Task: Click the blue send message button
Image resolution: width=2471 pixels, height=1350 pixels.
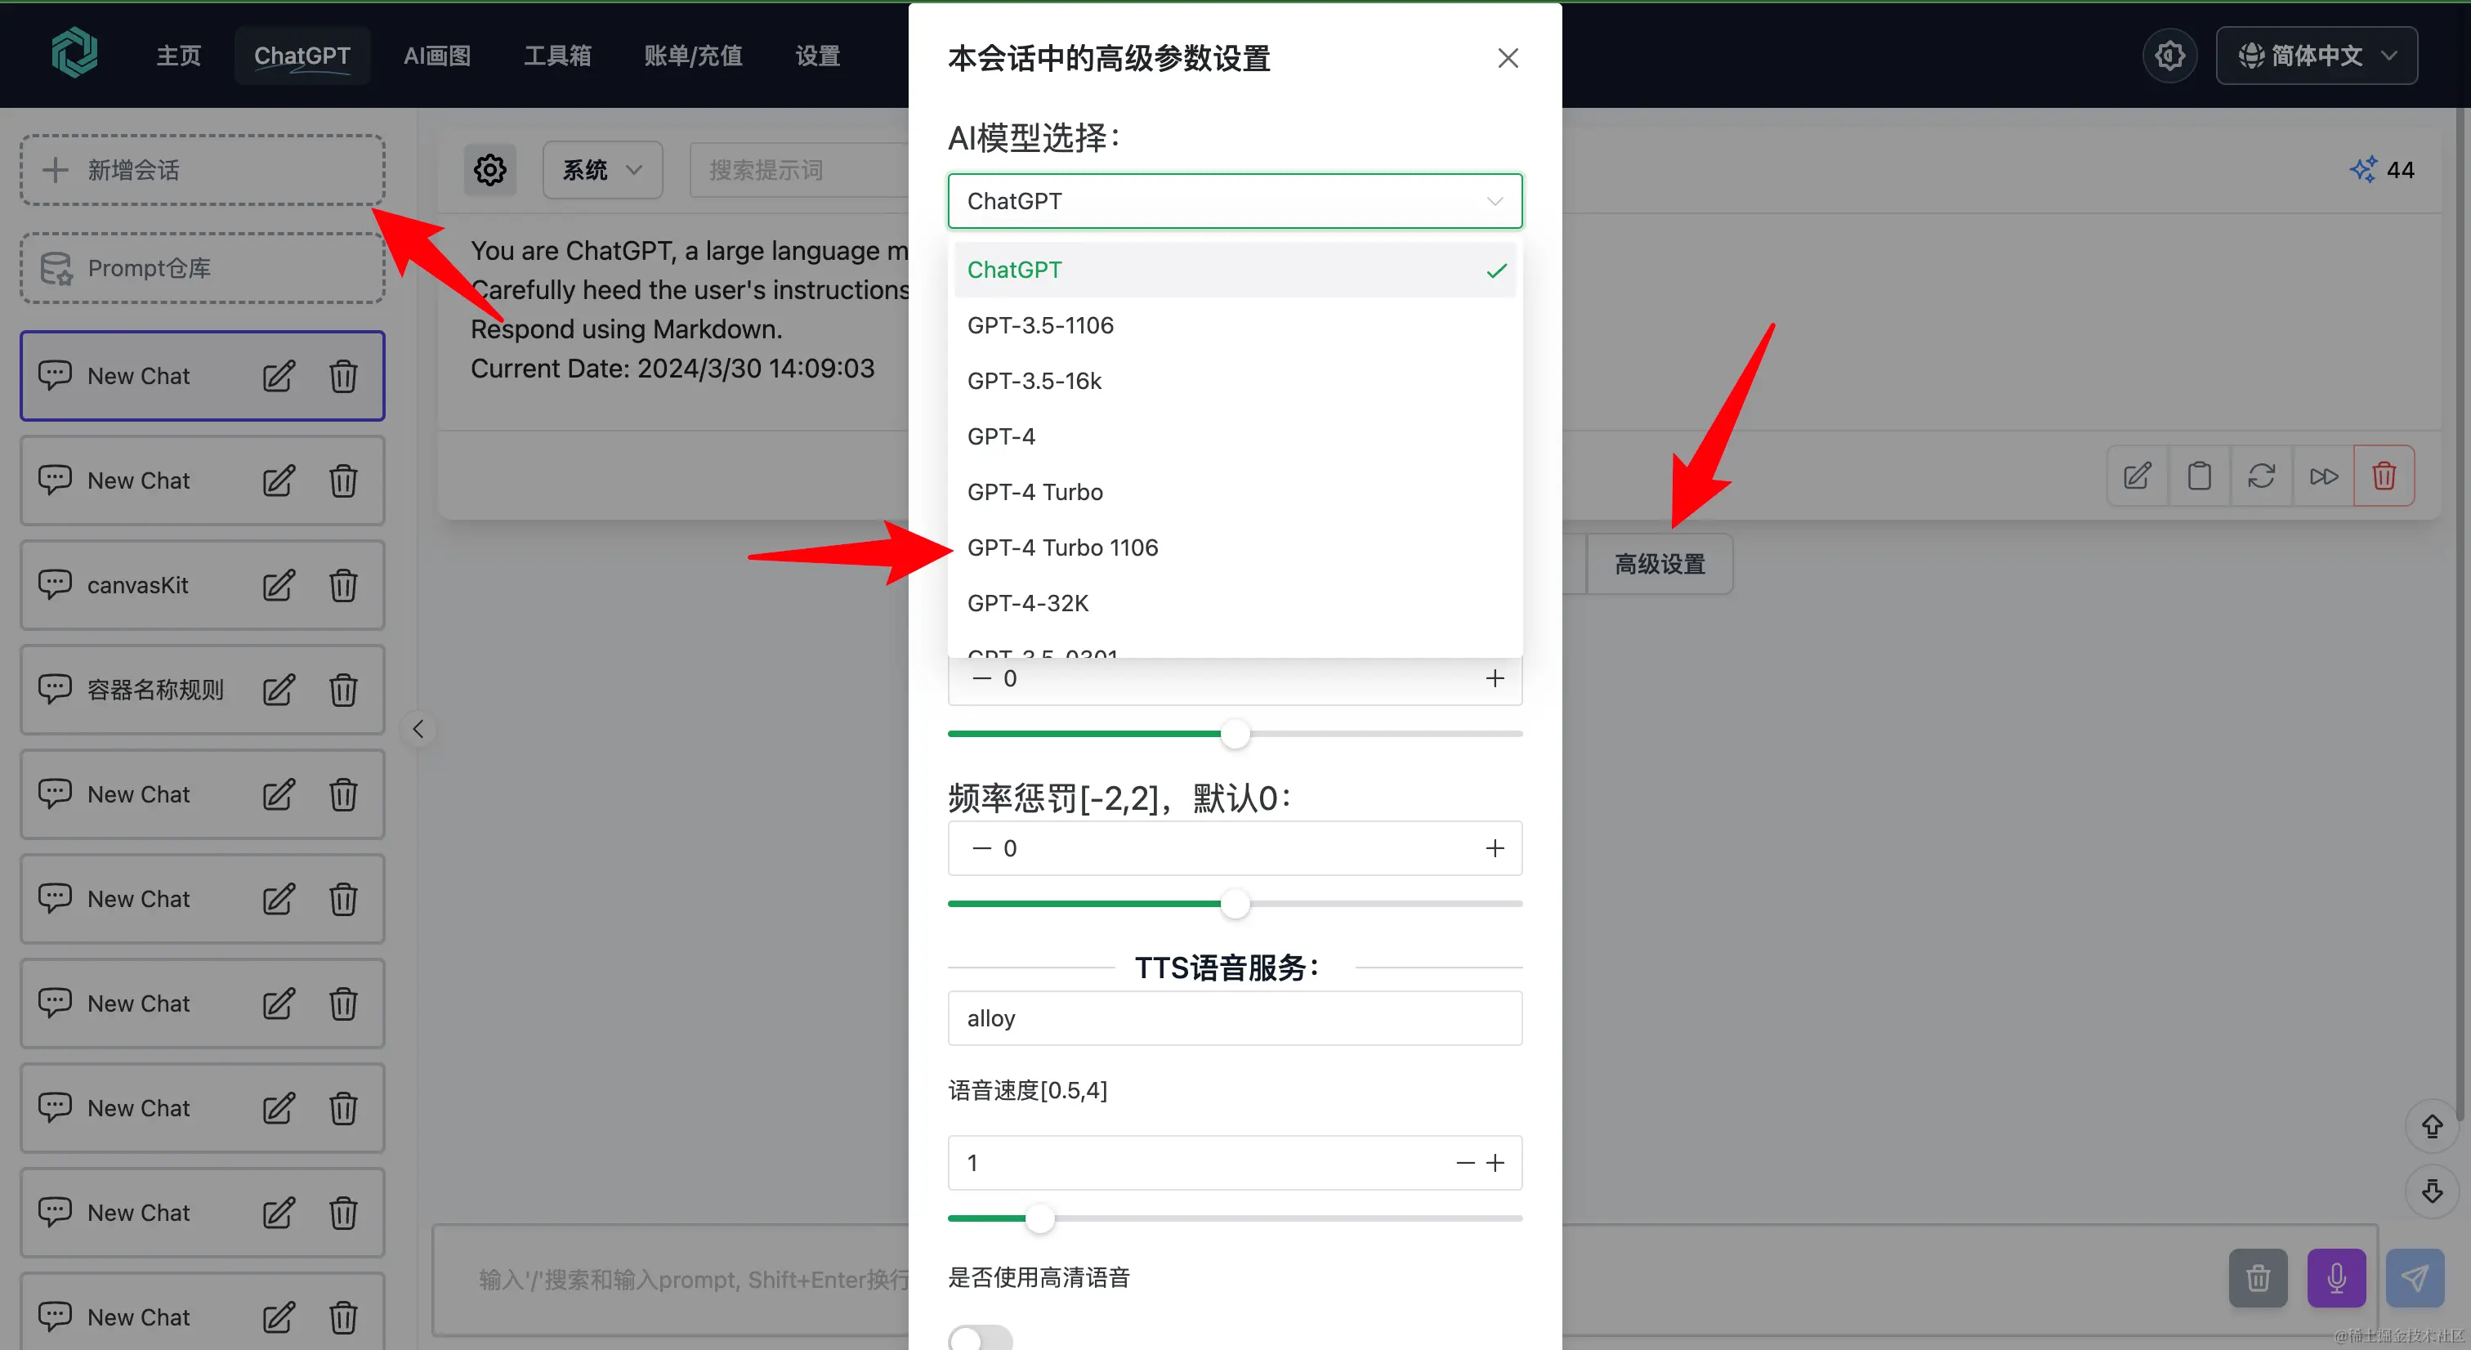Action: (x=2415, y=1278)
